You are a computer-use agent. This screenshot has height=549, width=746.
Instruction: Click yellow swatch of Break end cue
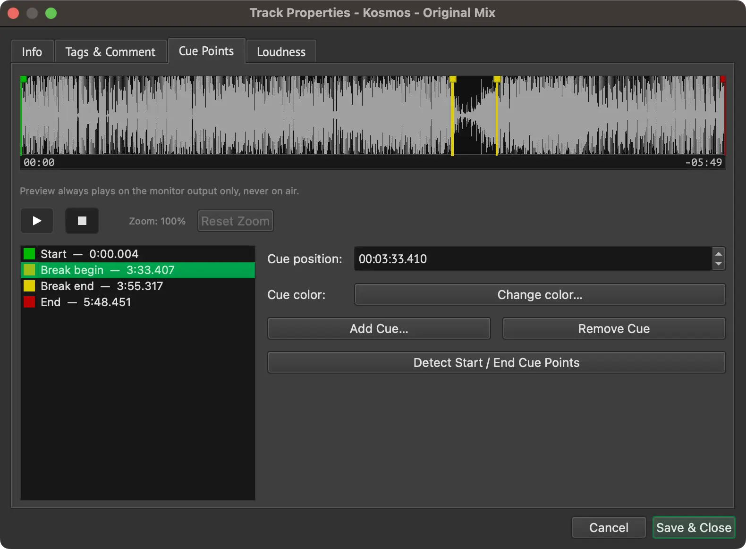29,286
